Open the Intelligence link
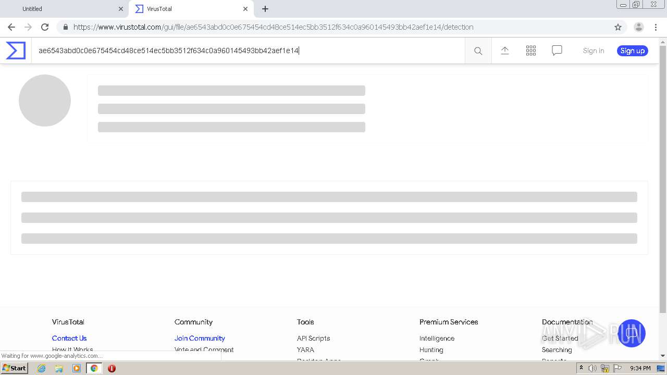Screen dimensions: 667x375 pyautogui.click(x=437, y=338)
